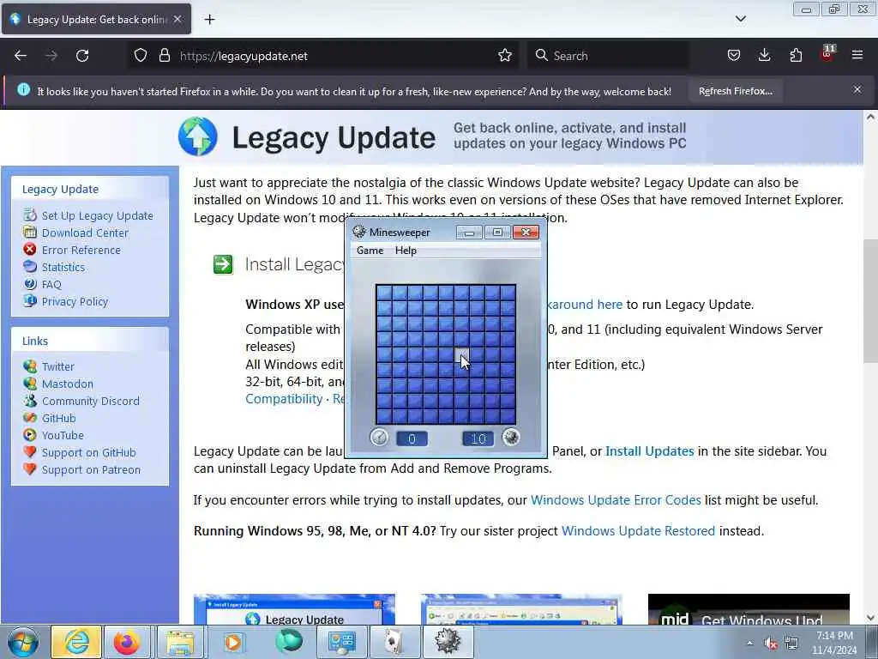Show hidden system tray icons
This screenshot has height=659, width=878.
tap(749, 644)
